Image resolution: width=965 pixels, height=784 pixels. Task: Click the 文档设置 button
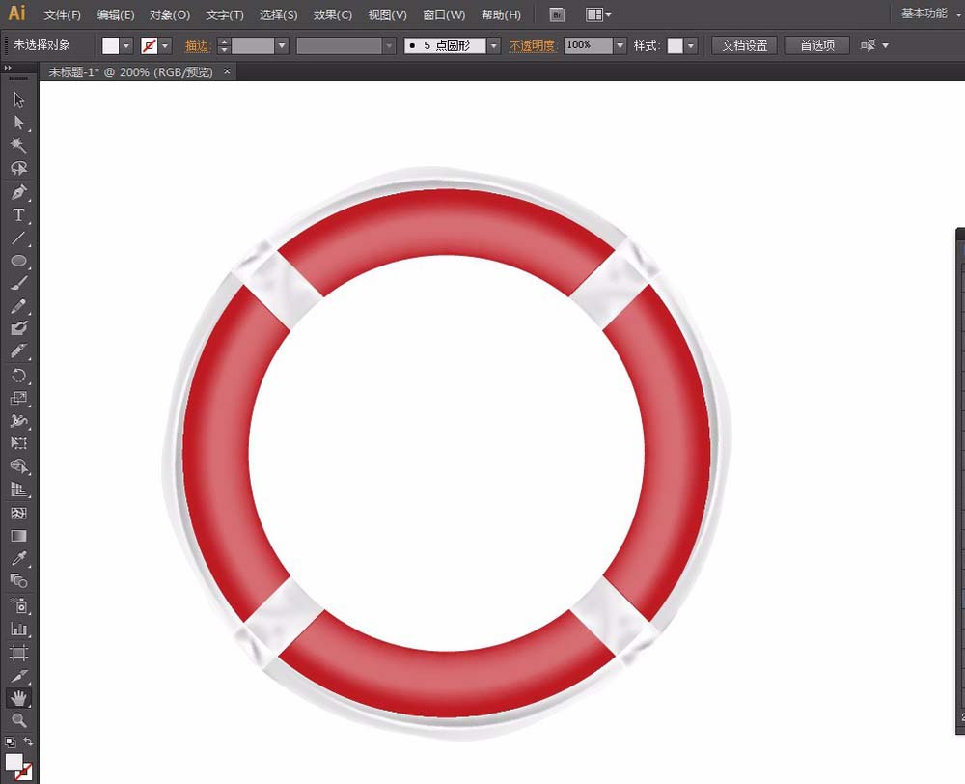pyautogui.click(x=744, y=45)
